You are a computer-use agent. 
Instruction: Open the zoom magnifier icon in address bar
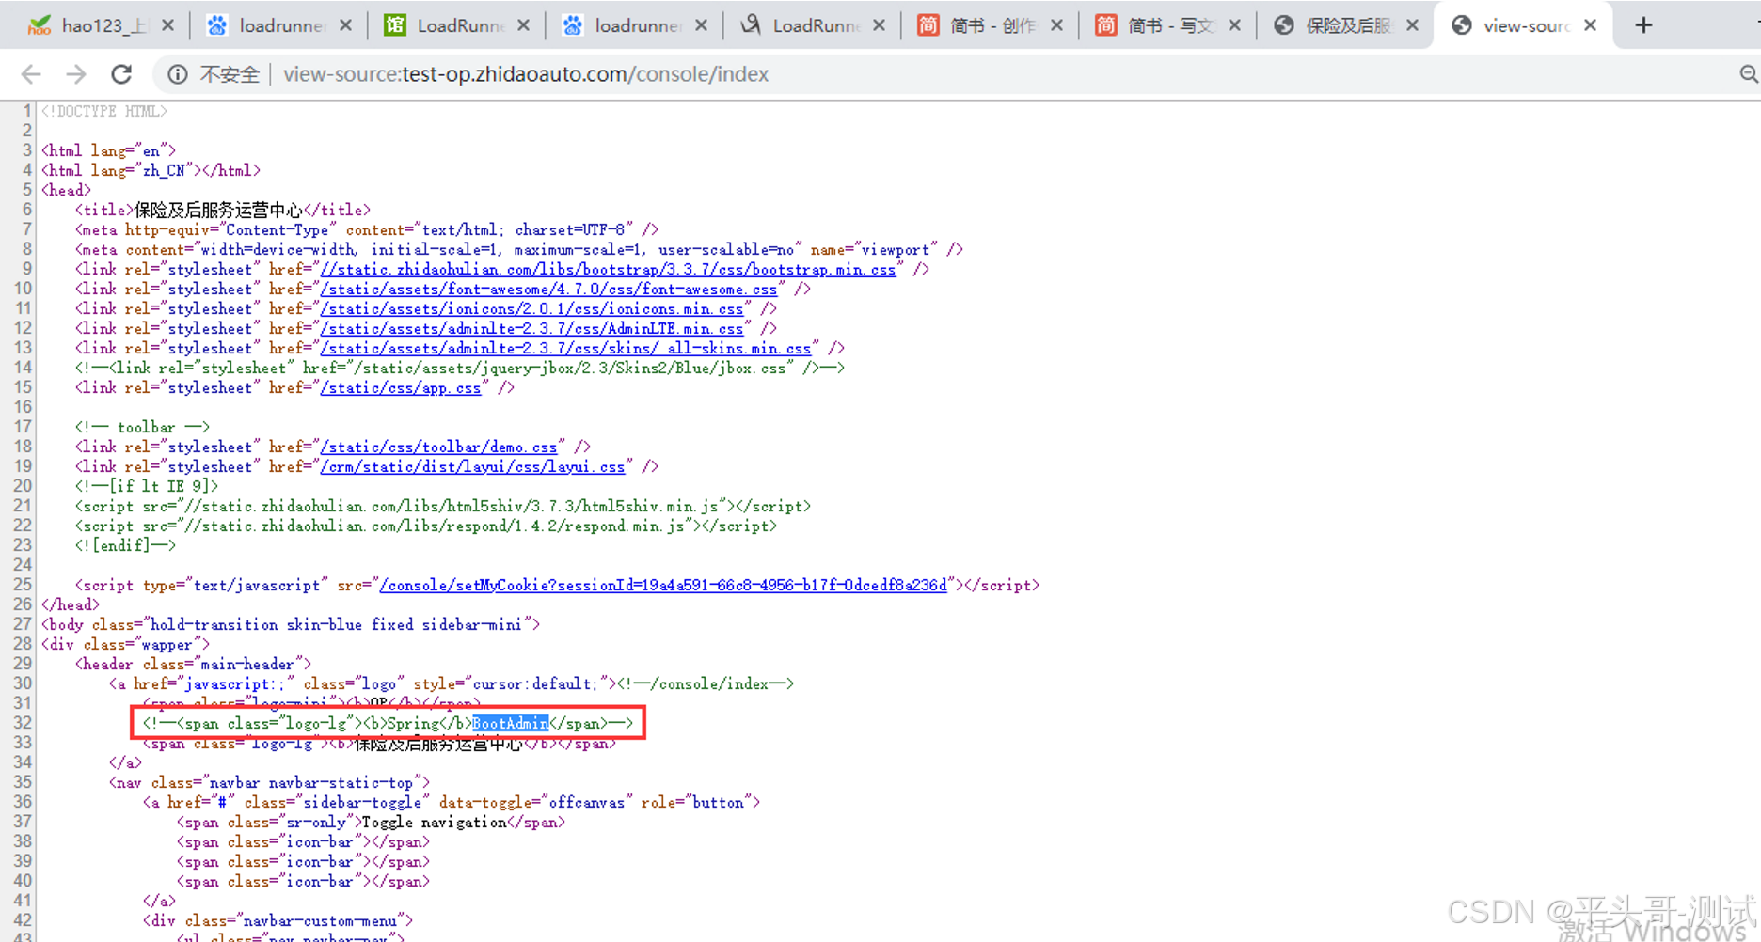[x=1748, y=74]
